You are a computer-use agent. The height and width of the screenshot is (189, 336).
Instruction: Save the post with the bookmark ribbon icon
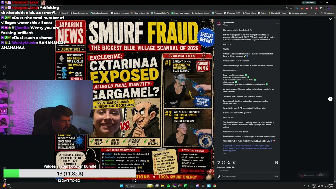(276, 162)
